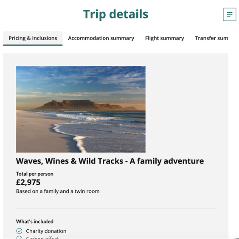Image resolution: width=239 pixels, height=239 pixels.
Task: Click the divider line above What's included
Action: click(116, 208)
